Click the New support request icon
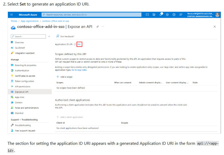The height and width of the screenshot is (155, 224). point(12,130)
